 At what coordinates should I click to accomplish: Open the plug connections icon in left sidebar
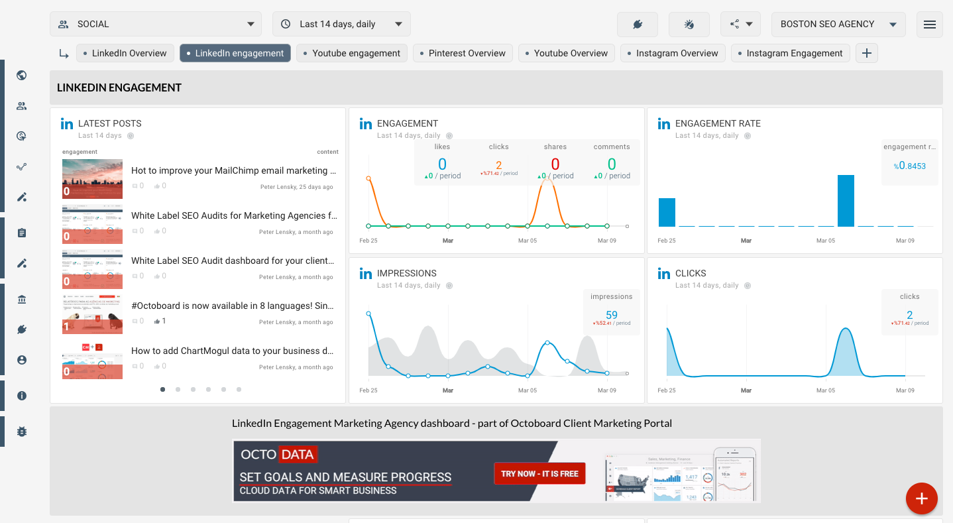coord(22,329)
